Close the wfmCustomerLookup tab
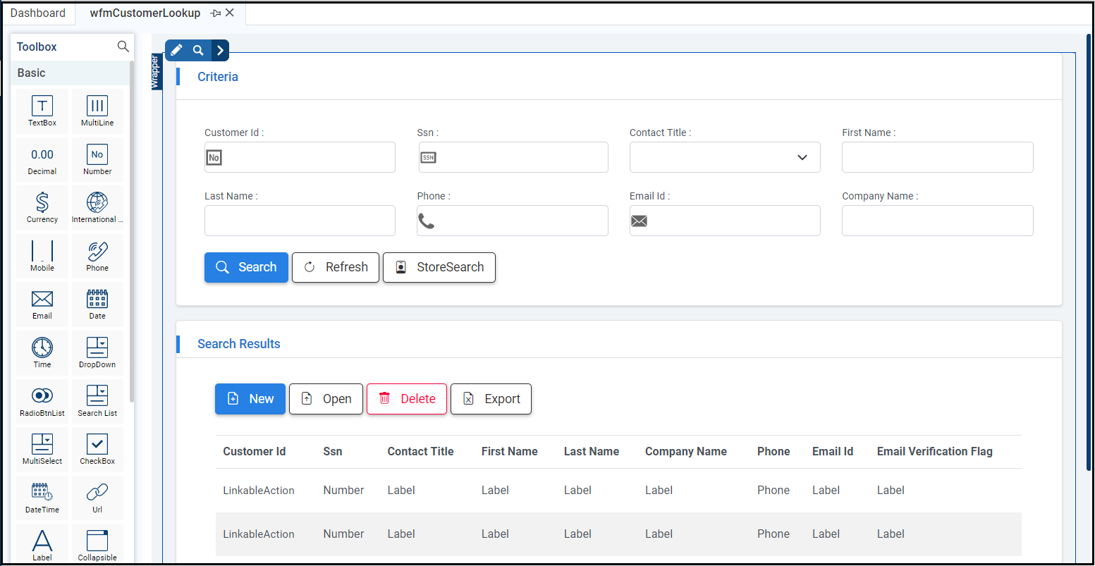Image resolution: width=1095 pixels, height=566 pixels. pyautogui.click(x=230, y=13)
